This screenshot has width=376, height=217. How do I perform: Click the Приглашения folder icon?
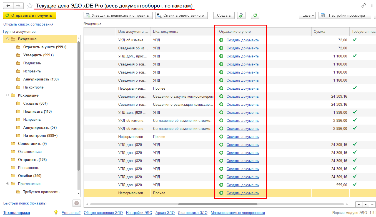[x=13, y=184]
